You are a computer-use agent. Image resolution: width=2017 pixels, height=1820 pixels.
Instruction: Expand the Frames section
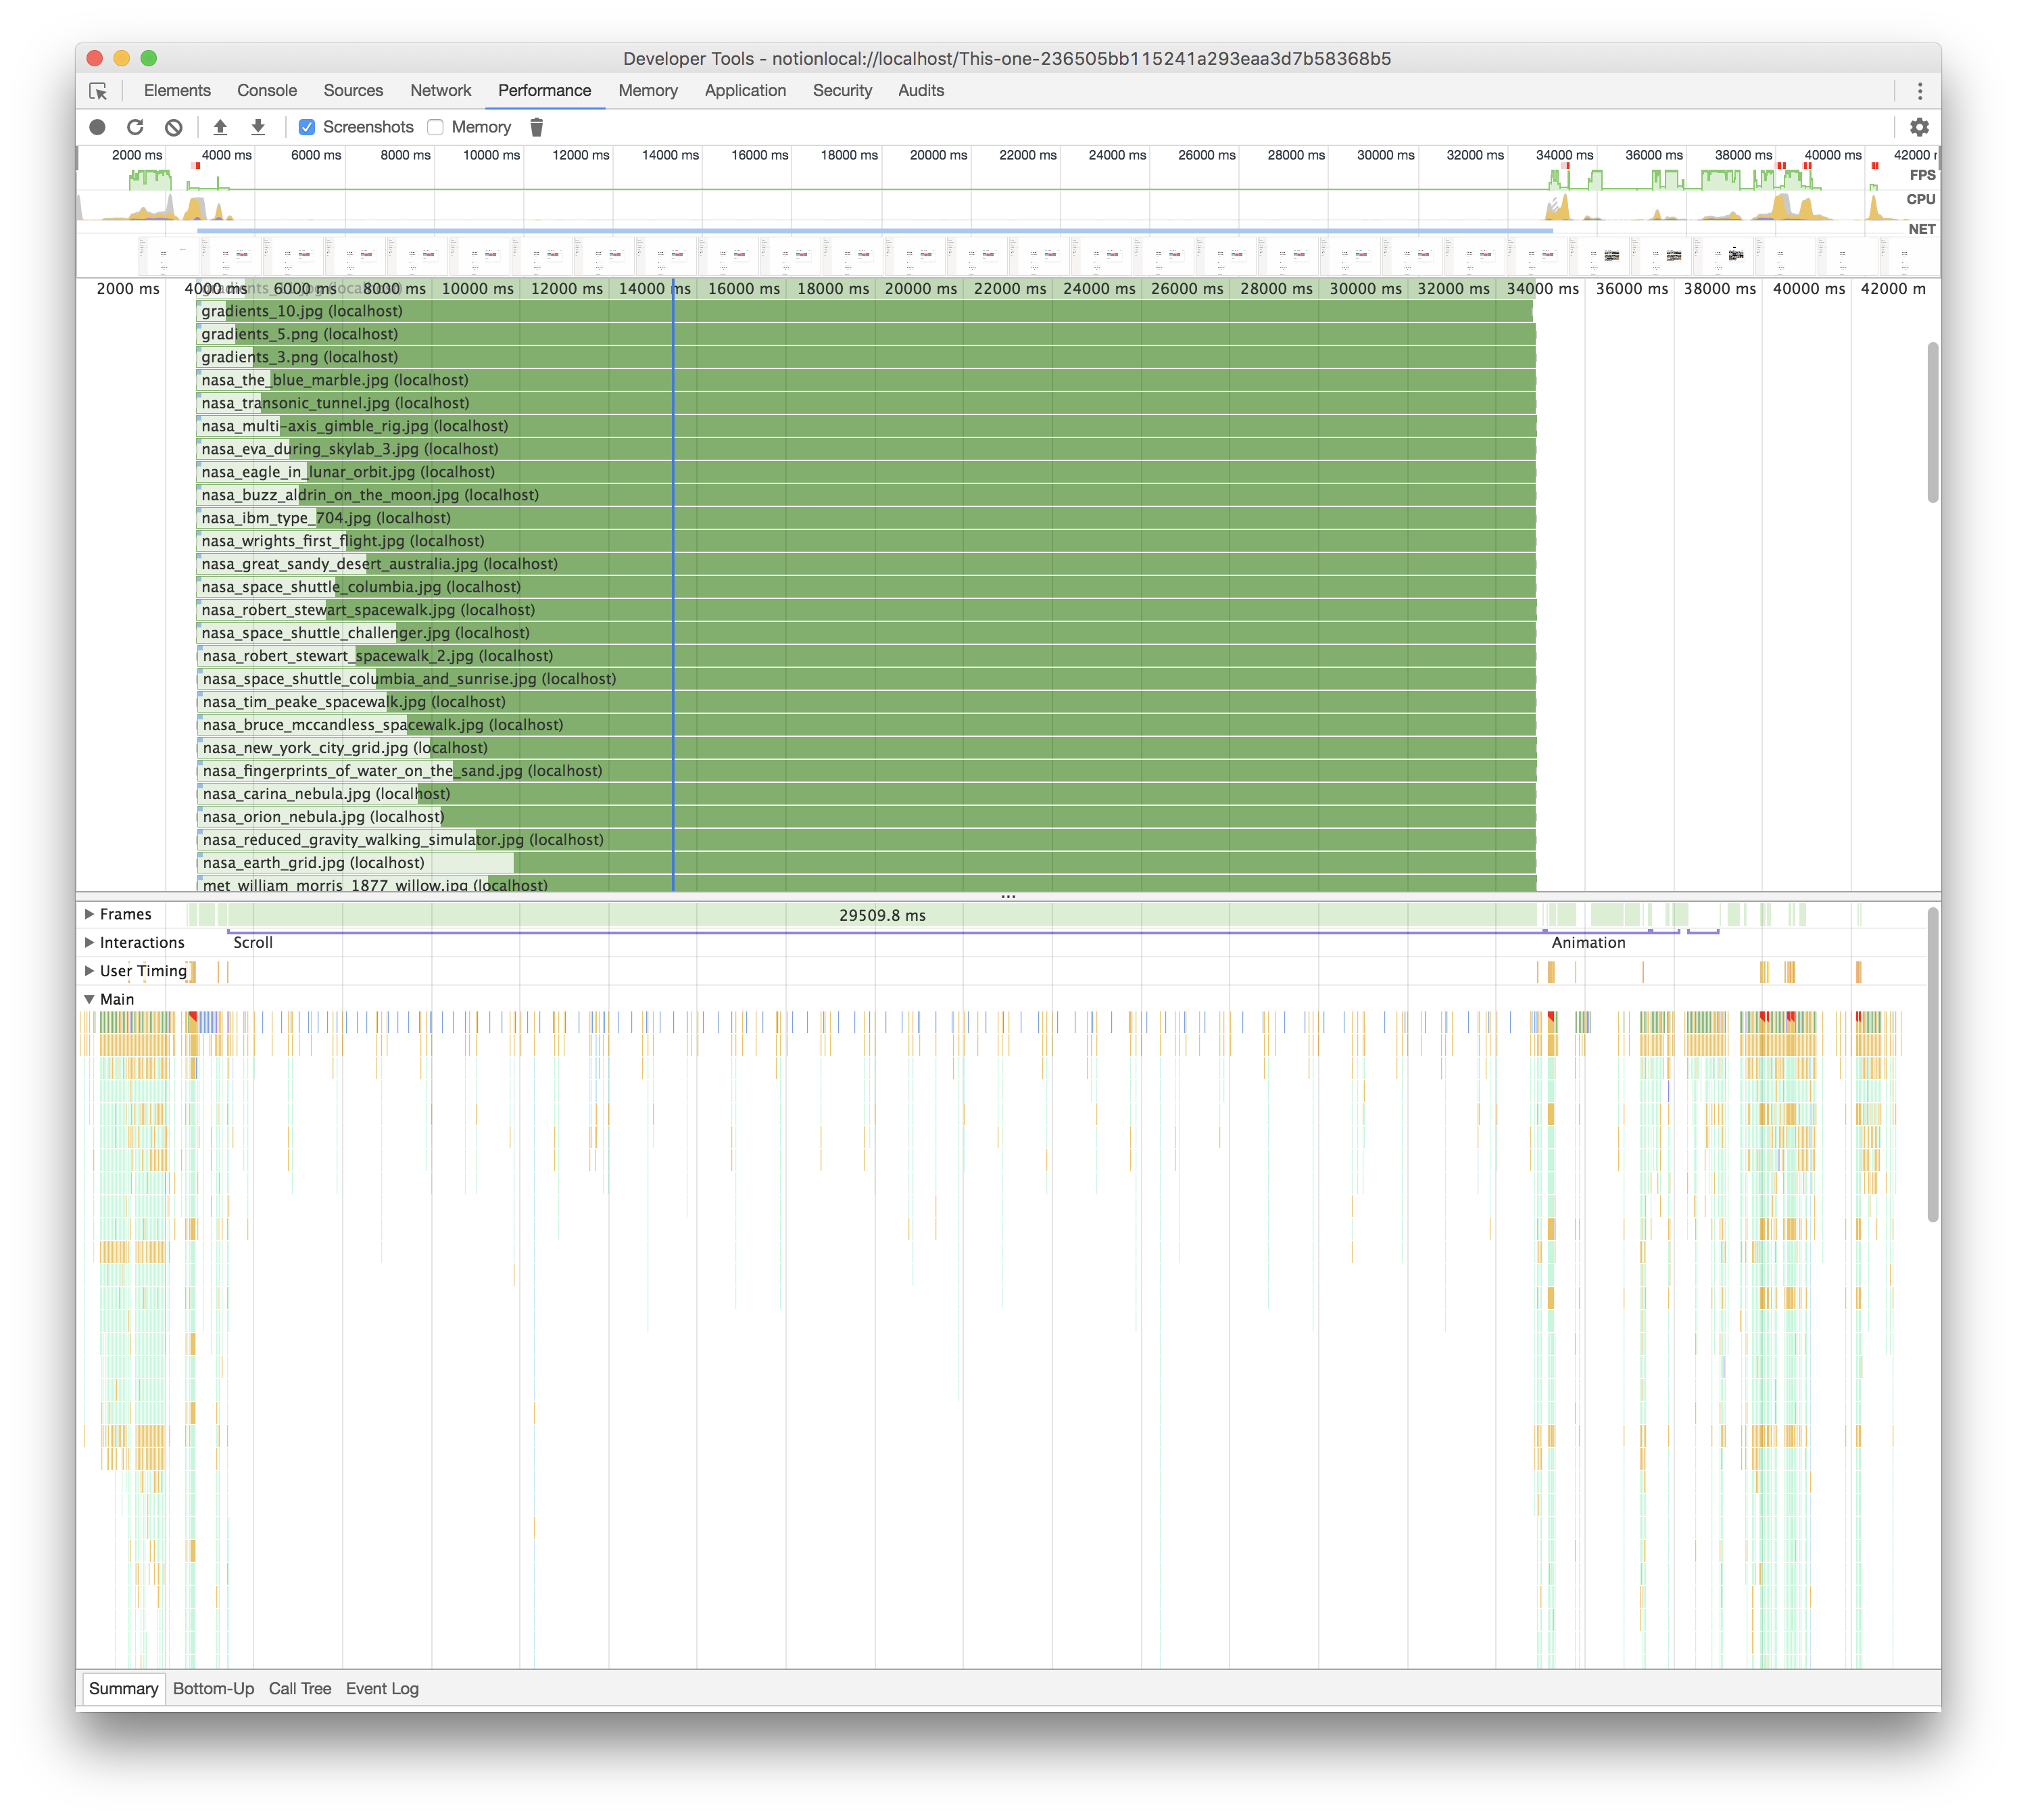click(x=90, y=913)
